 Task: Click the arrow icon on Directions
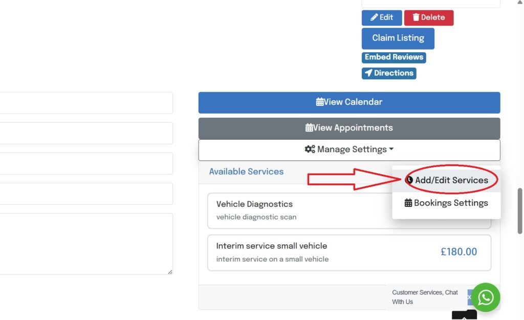(x=368, y=73)
